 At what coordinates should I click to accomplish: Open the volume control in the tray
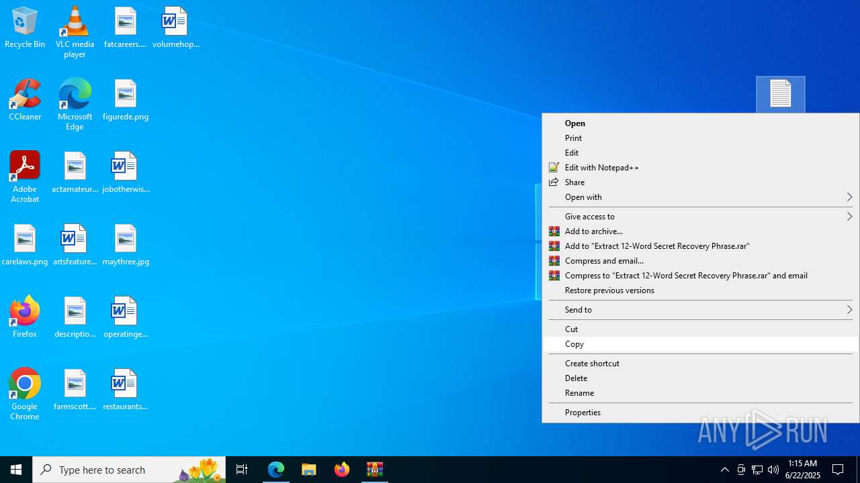tap(773, 470)
